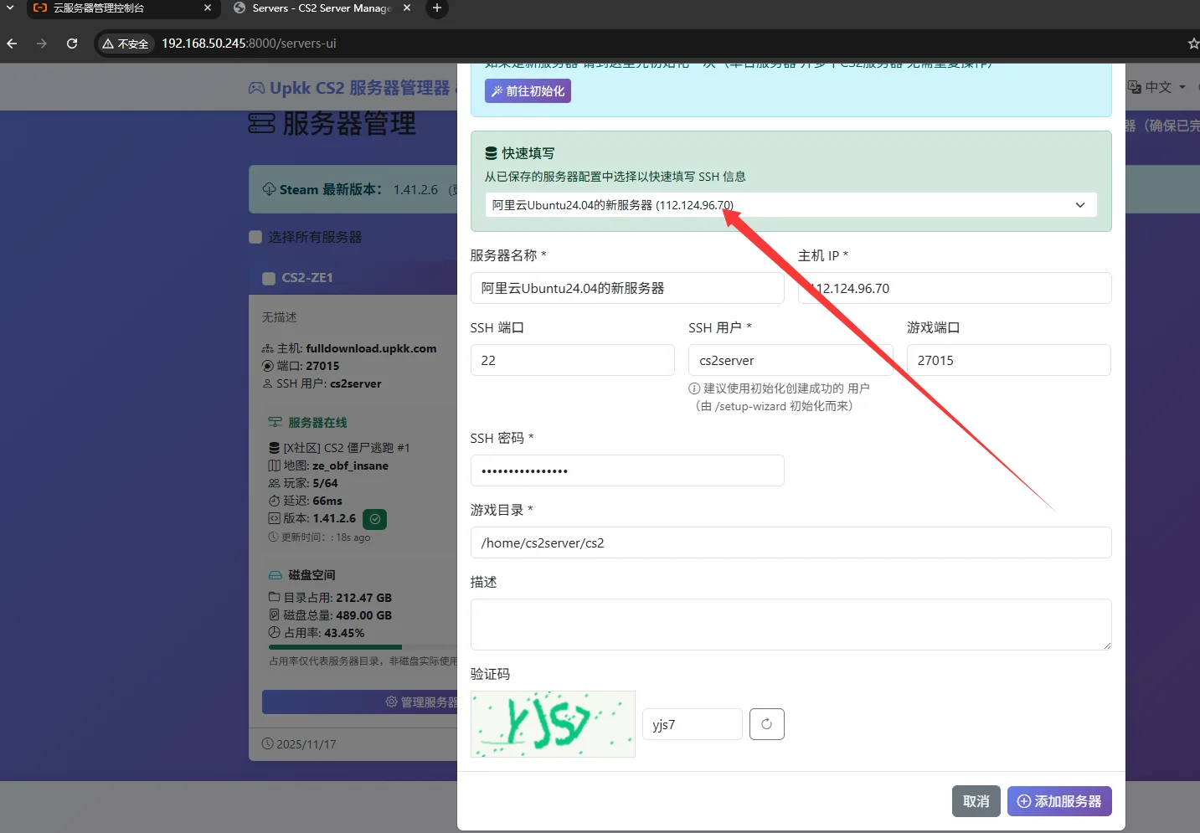Refresh the captcha with the circular arrow icon
1200x833 pixels.
tap(766, 724)
